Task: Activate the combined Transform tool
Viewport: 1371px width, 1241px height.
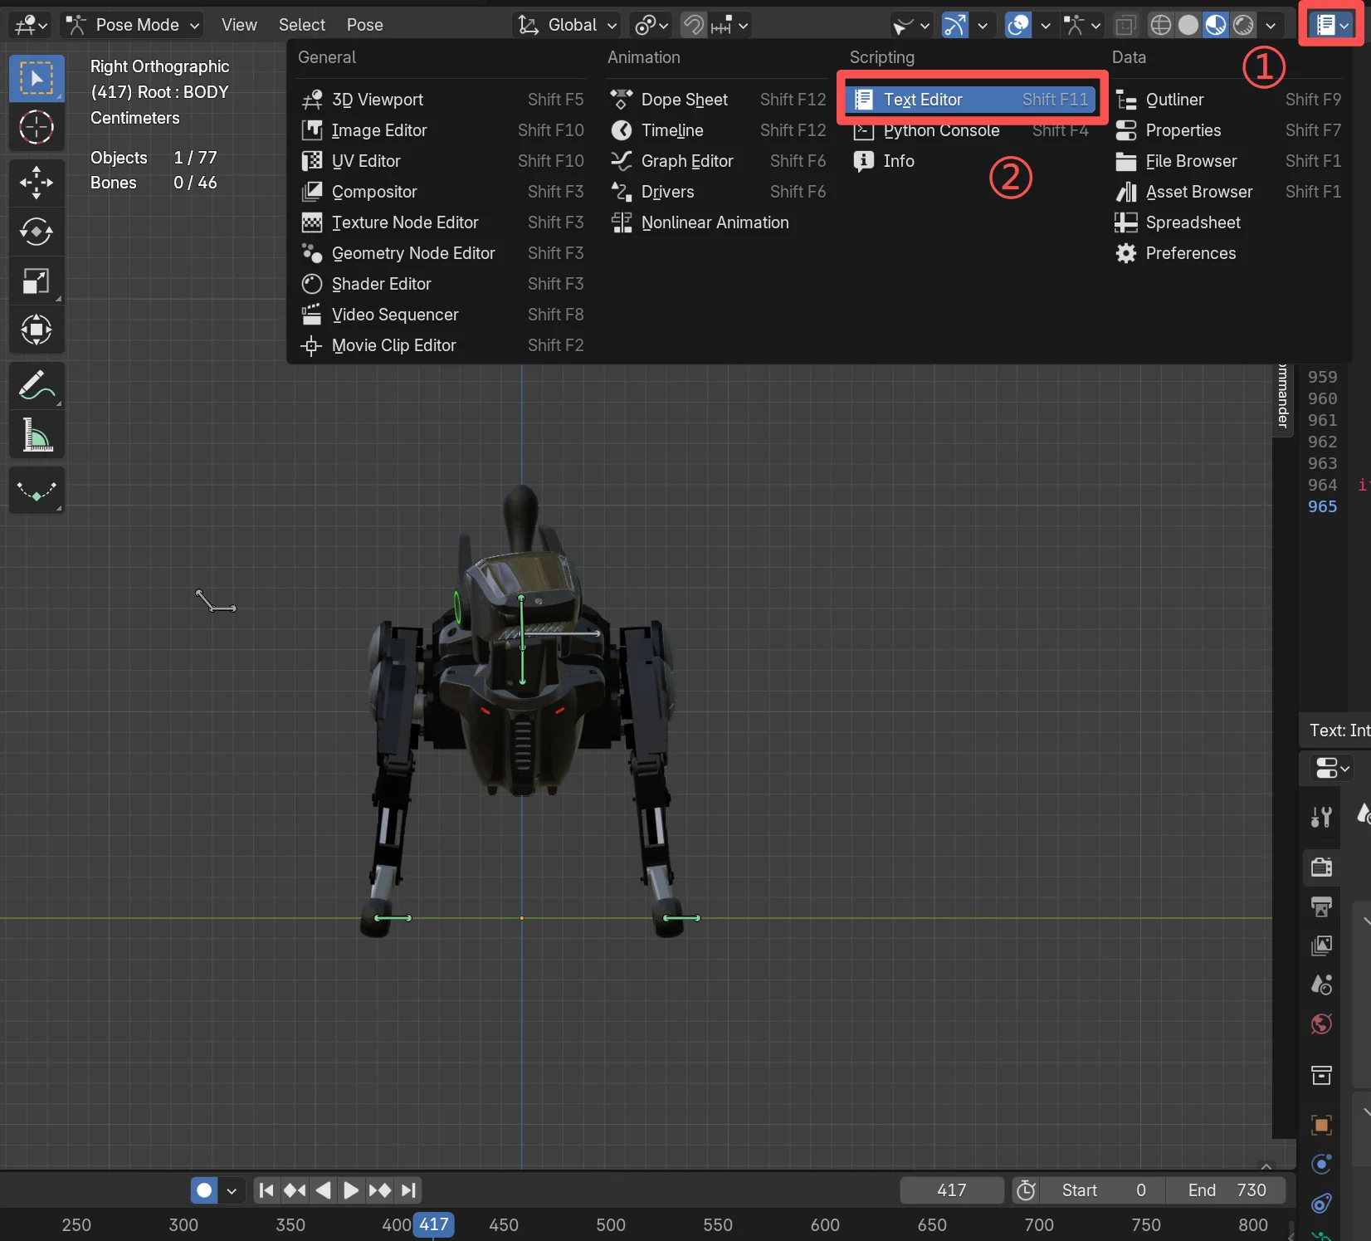Action: 37,330
